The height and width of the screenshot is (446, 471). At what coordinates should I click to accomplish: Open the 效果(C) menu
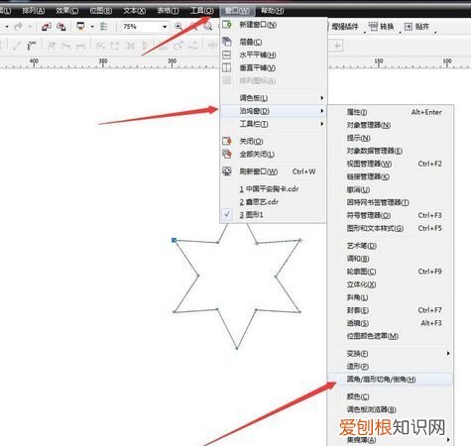coord(67,11)
